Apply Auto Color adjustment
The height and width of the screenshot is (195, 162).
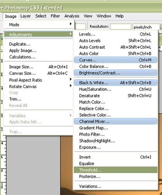pyautogui.click(x=116, y=53)
